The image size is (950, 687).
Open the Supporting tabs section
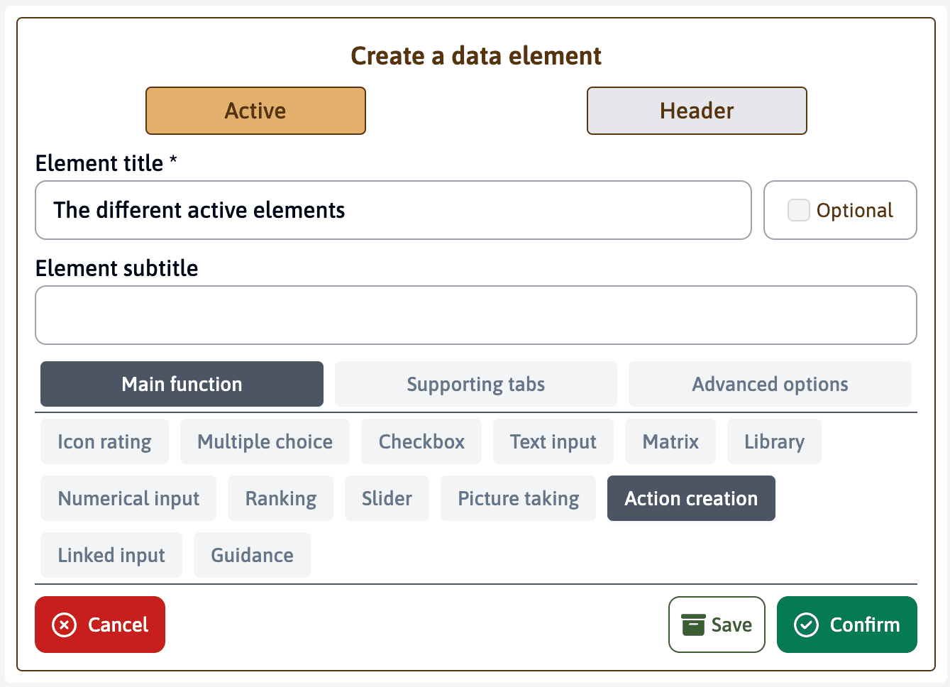coord(475,384)
